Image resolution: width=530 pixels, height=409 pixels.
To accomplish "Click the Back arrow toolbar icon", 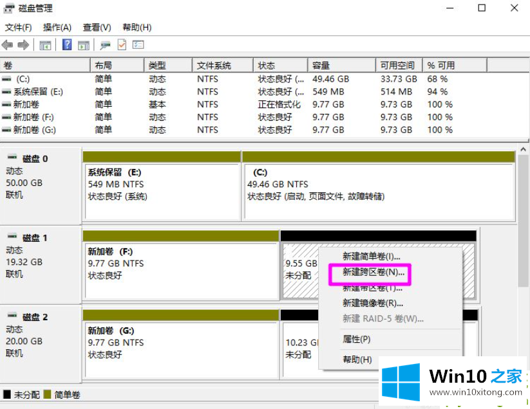I will (7, 44).
